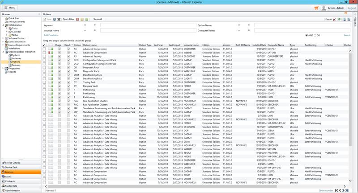This screenshot has width=358, height=193.
Task: Click the Show All button
Action: click(x=97, y=19)
